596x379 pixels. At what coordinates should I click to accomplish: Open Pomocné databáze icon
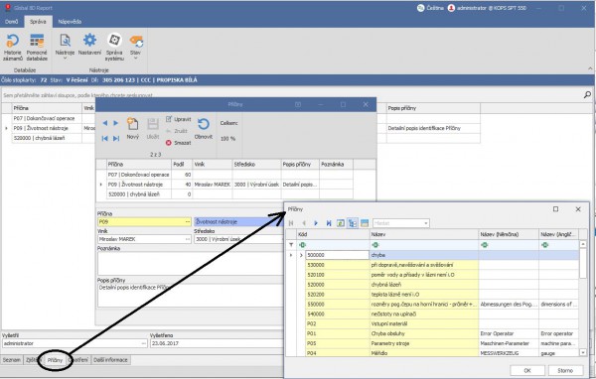(37, 47)
